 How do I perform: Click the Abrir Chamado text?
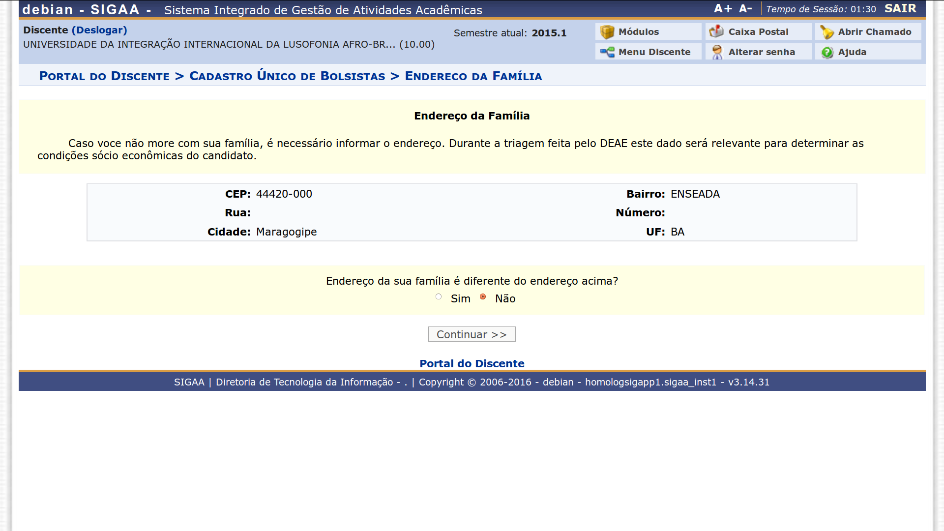874,32
